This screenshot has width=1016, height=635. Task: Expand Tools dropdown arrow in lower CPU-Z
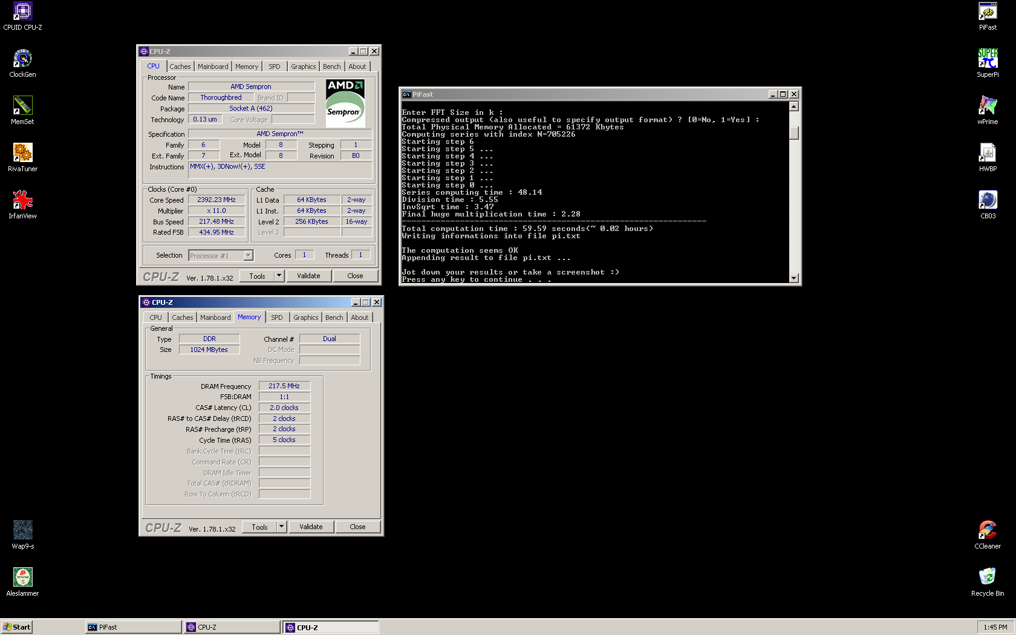click(281, 527)
